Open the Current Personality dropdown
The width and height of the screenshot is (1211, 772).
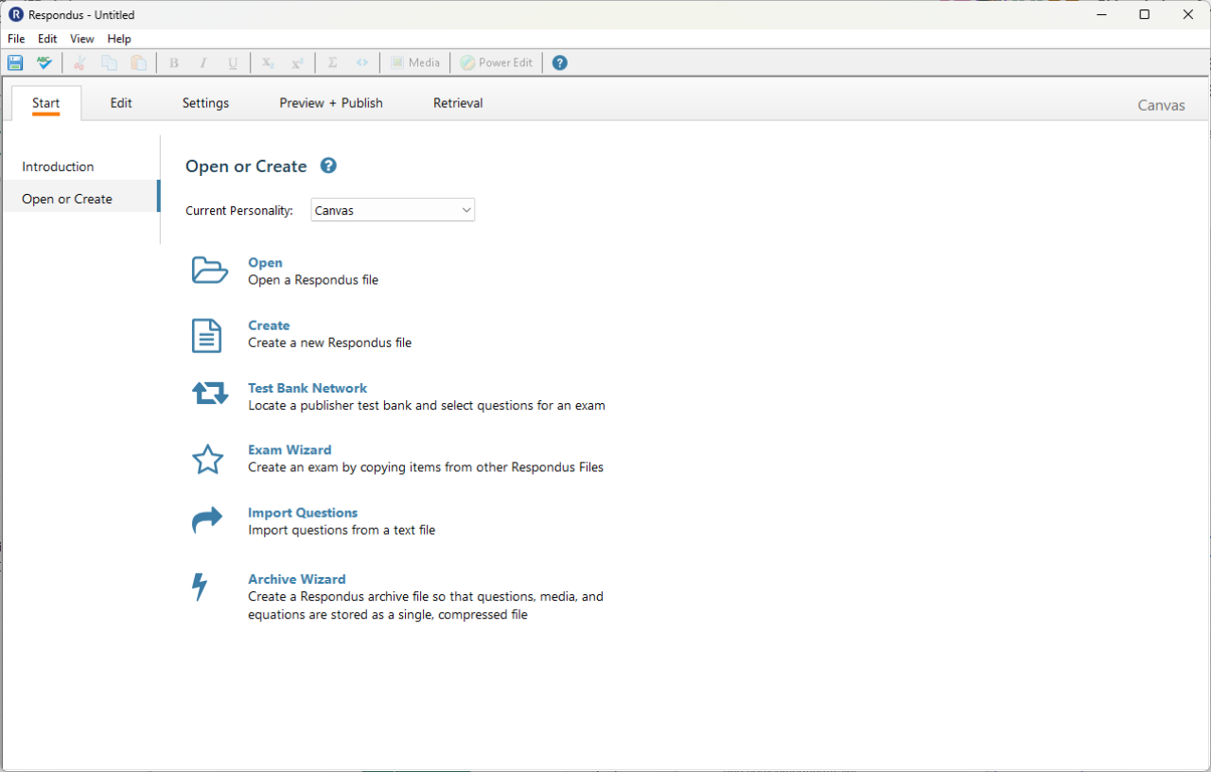(x=465, y=209)
